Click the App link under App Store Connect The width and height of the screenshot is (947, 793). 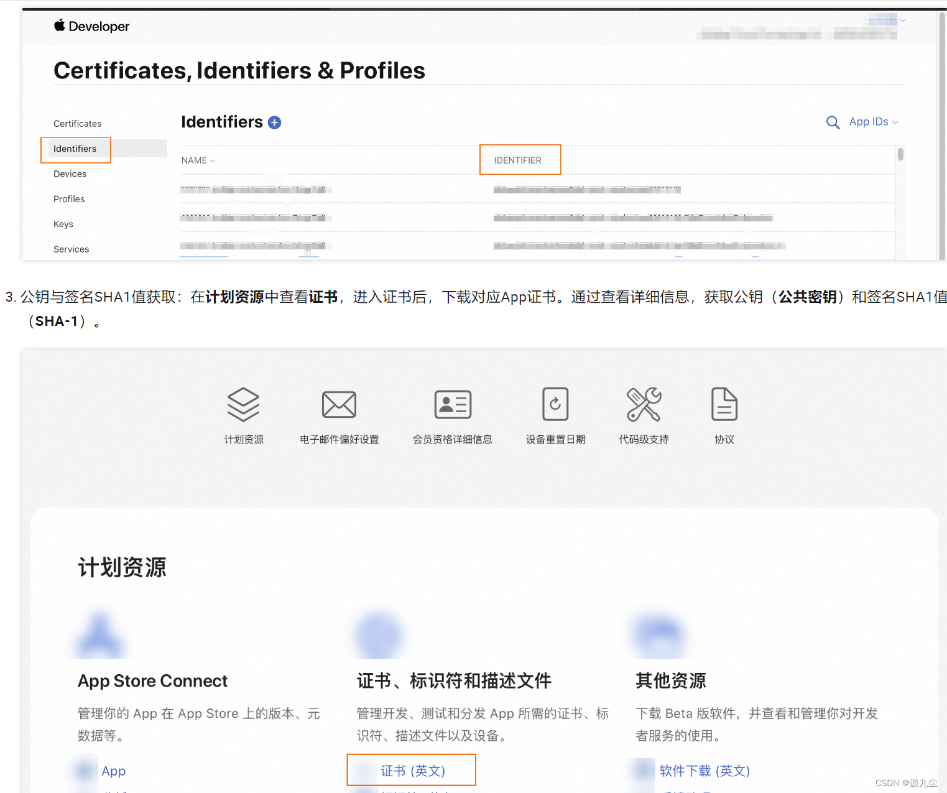pyautogui.click(x=114, y=771)
